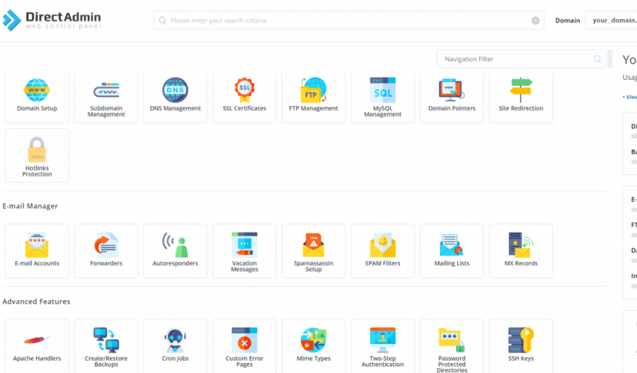Image resolution: width=637 pixels, height=373 pixels.
Task: Open Domain Setup
Action: tap(37, 95)
